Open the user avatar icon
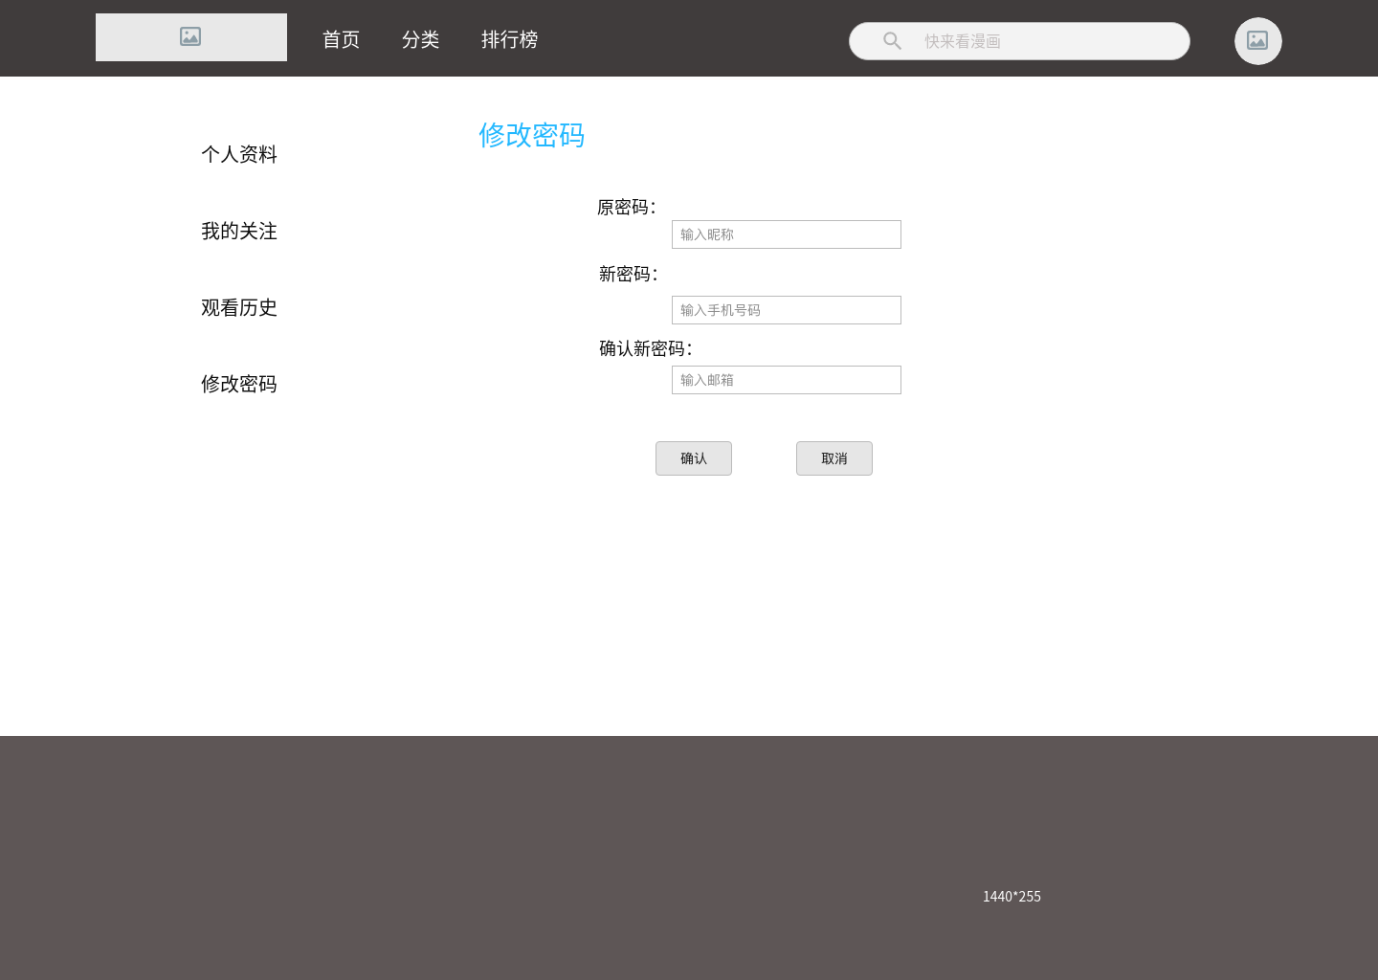 point(1258,41)
